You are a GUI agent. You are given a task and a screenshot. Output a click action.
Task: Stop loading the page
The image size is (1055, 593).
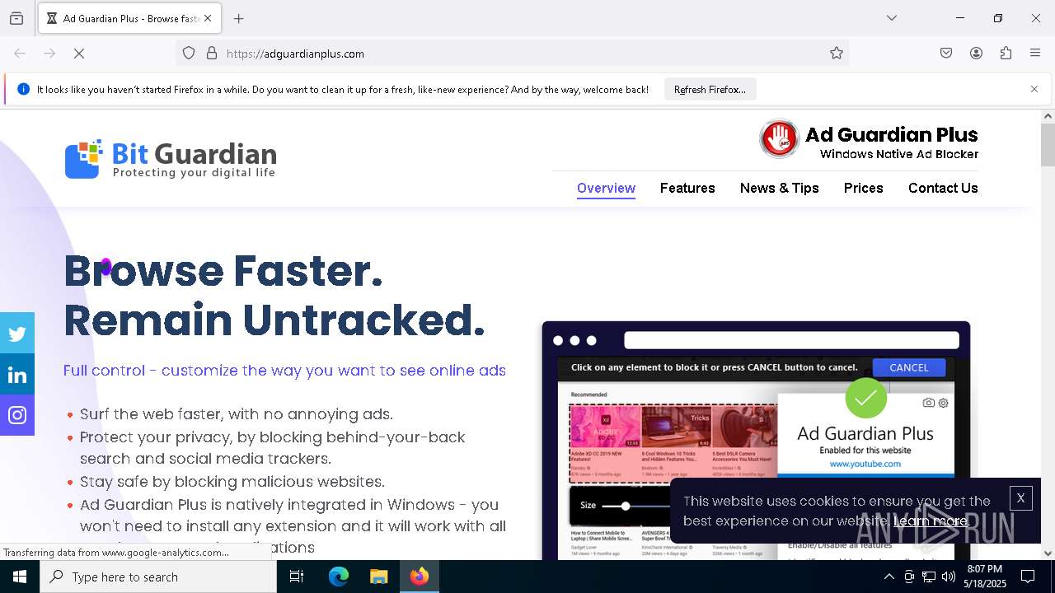click(80, 54)
